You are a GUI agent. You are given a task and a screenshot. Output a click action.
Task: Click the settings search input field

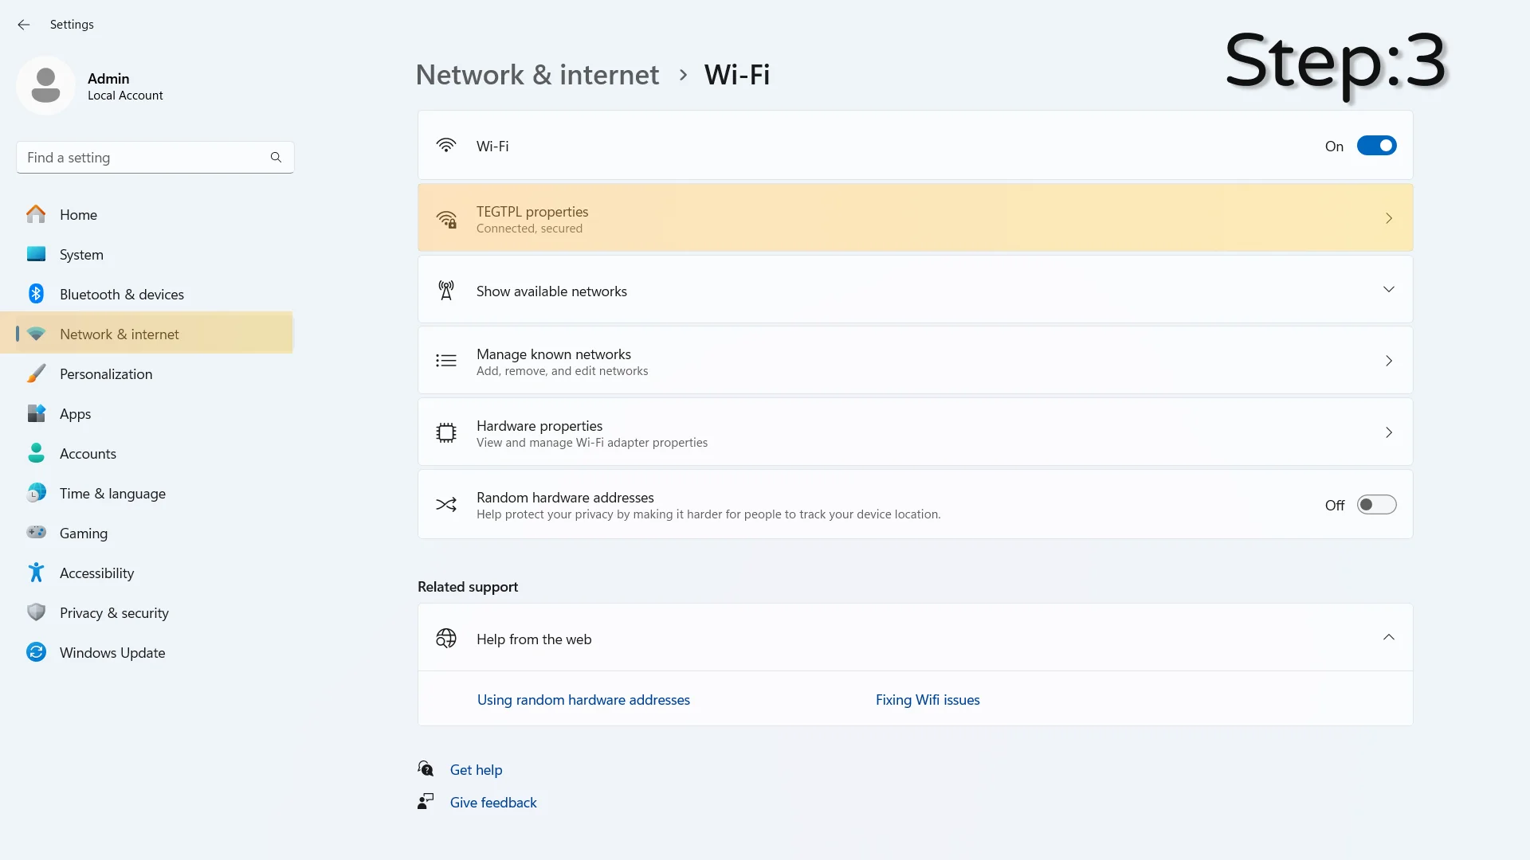click(x=155, y=156)
